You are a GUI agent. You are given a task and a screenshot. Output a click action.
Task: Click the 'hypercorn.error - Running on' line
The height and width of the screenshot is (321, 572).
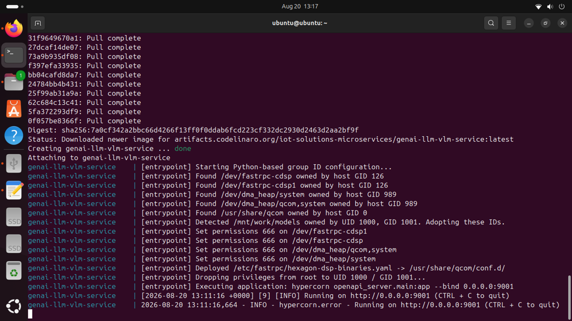click(x=294, y=305)
